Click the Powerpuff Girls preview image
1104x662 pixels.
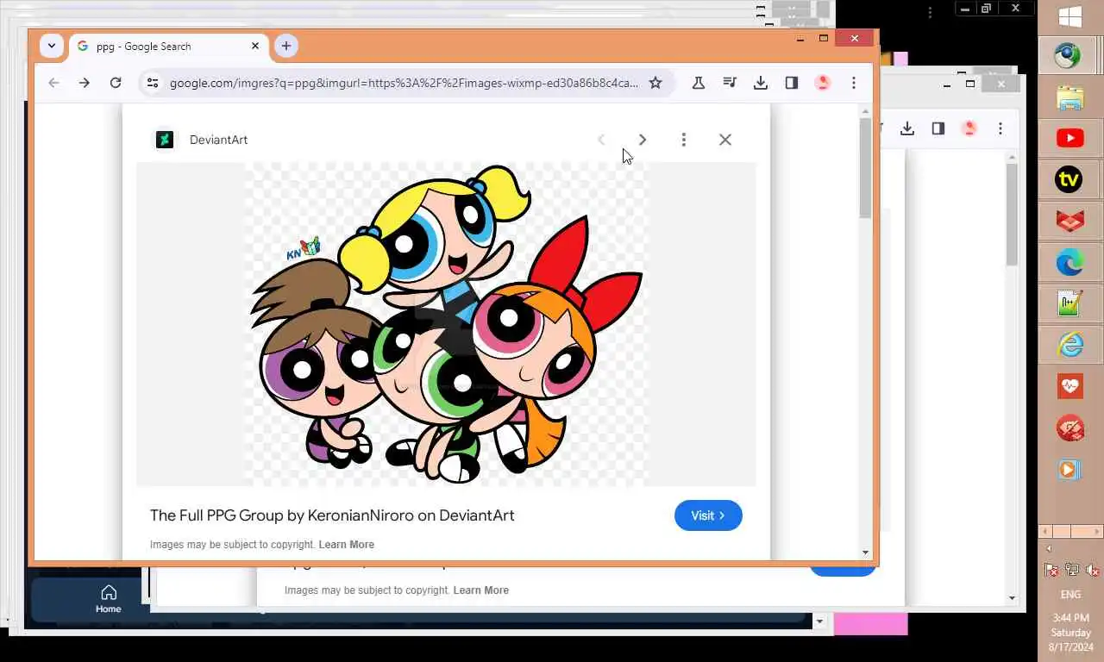(x=446, y=324)
